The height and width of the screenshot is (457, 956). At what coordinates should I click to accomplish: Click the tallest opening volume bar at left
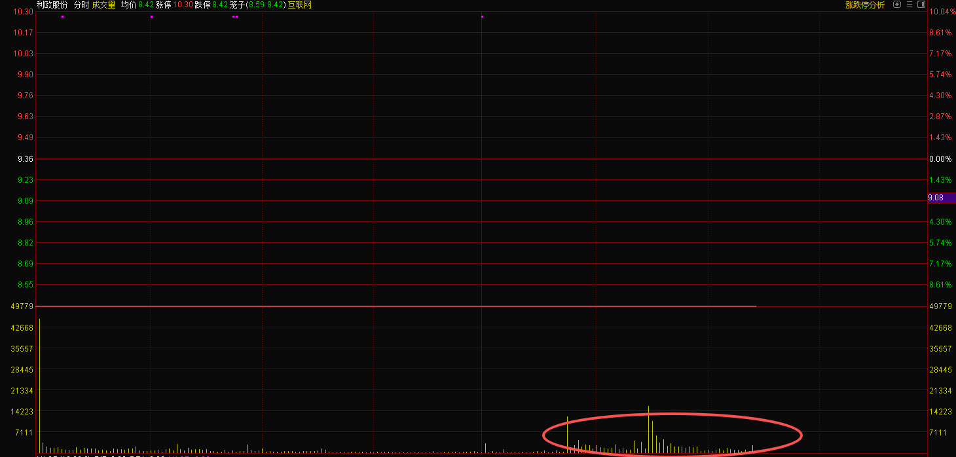[39, 386]
